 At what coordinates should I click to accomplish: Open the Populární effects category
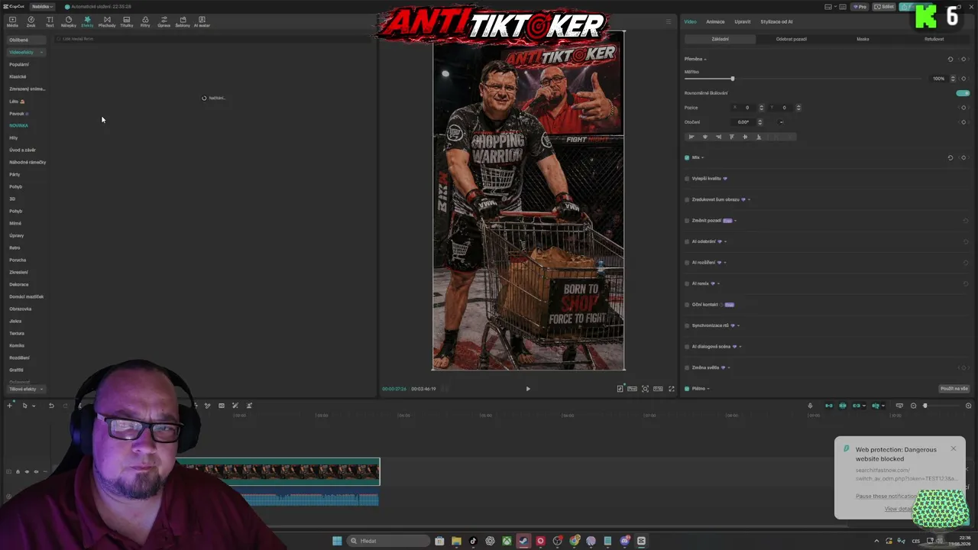click(x=19, y=64)
